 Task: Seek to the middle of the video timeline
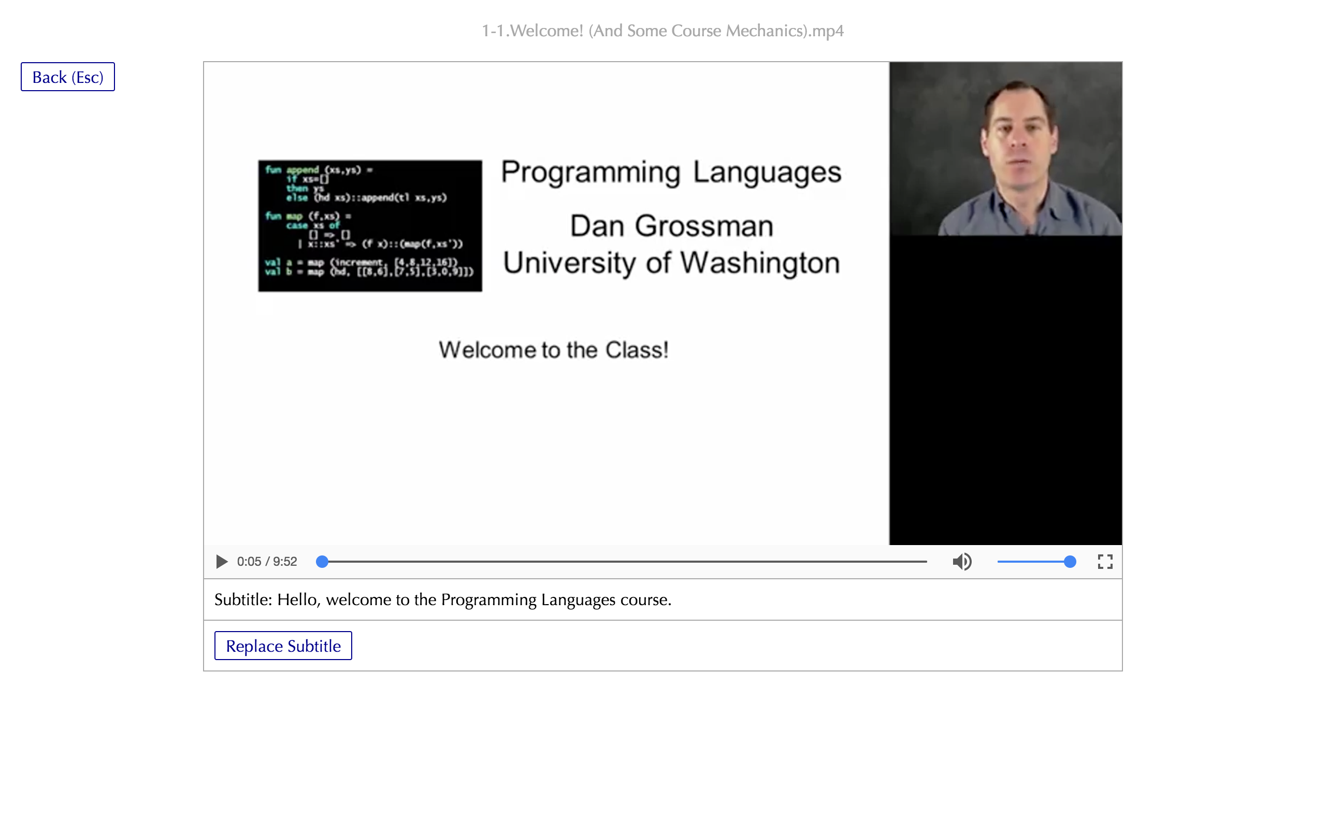pyautogui.click(x=624, y=562)
